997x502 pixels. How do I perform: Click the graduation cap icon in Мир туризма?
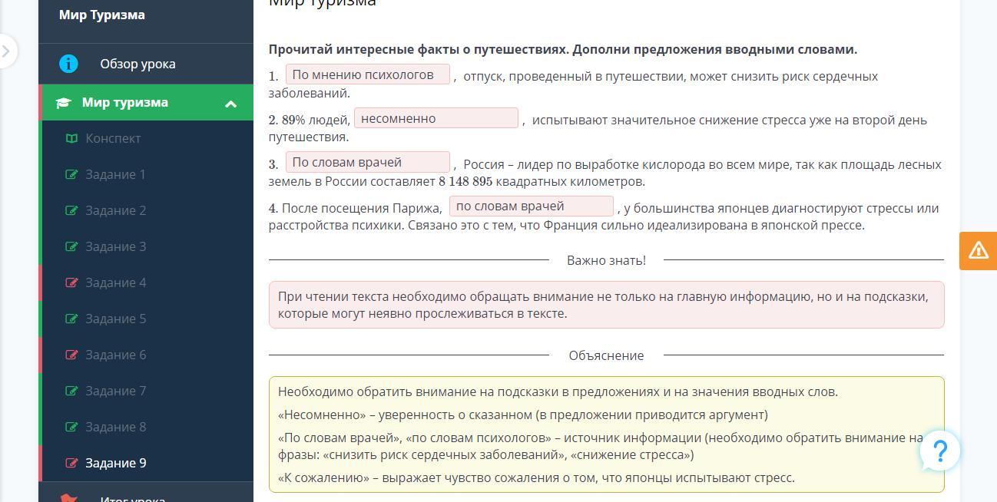pyautogui.click(x=63, y=103)
